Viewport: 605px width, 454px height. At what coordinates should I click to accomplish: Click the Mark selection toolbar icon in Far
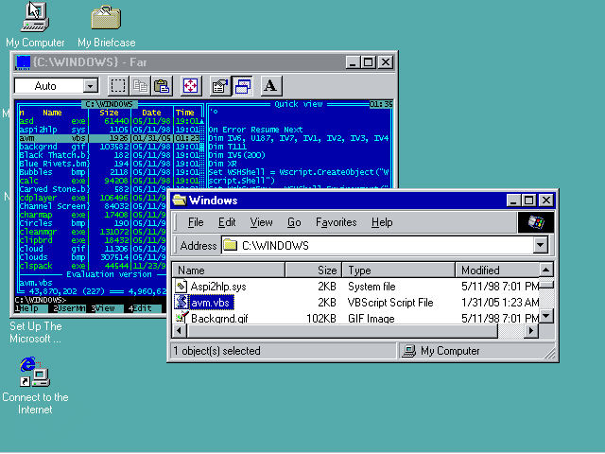coord(117,86)
